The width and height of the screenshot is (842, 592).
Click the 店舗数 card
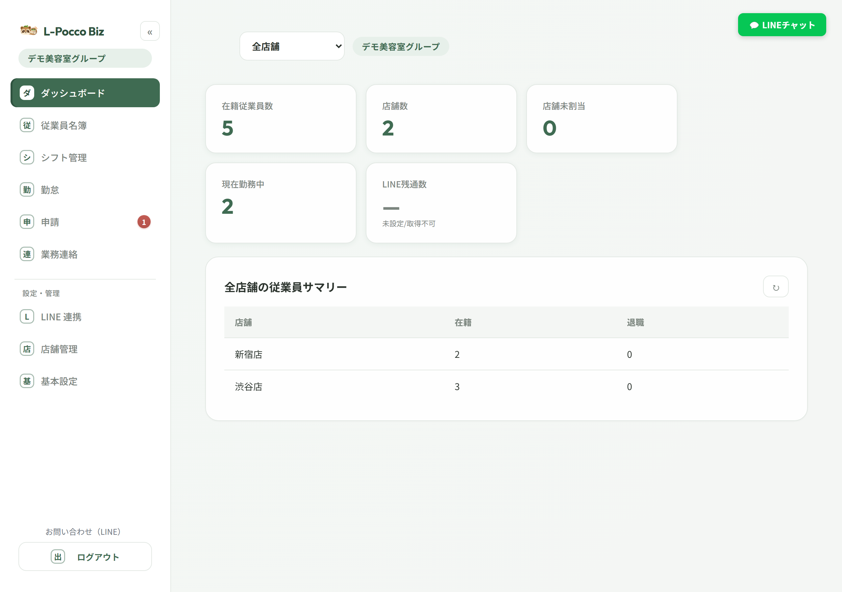pyautogui.click(x=441, y=119)
